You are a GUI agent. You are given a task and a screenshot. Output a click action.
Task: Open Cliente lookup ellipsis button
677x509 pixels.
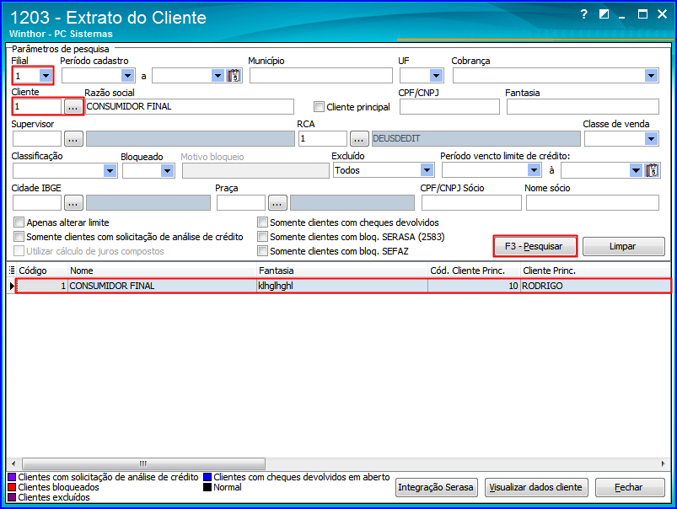[73, 107]
